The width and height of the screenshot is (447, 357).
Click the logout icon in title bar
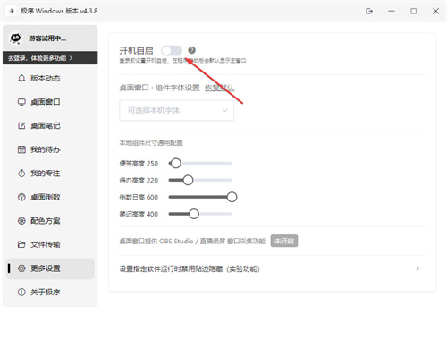(x=369, y=11)
